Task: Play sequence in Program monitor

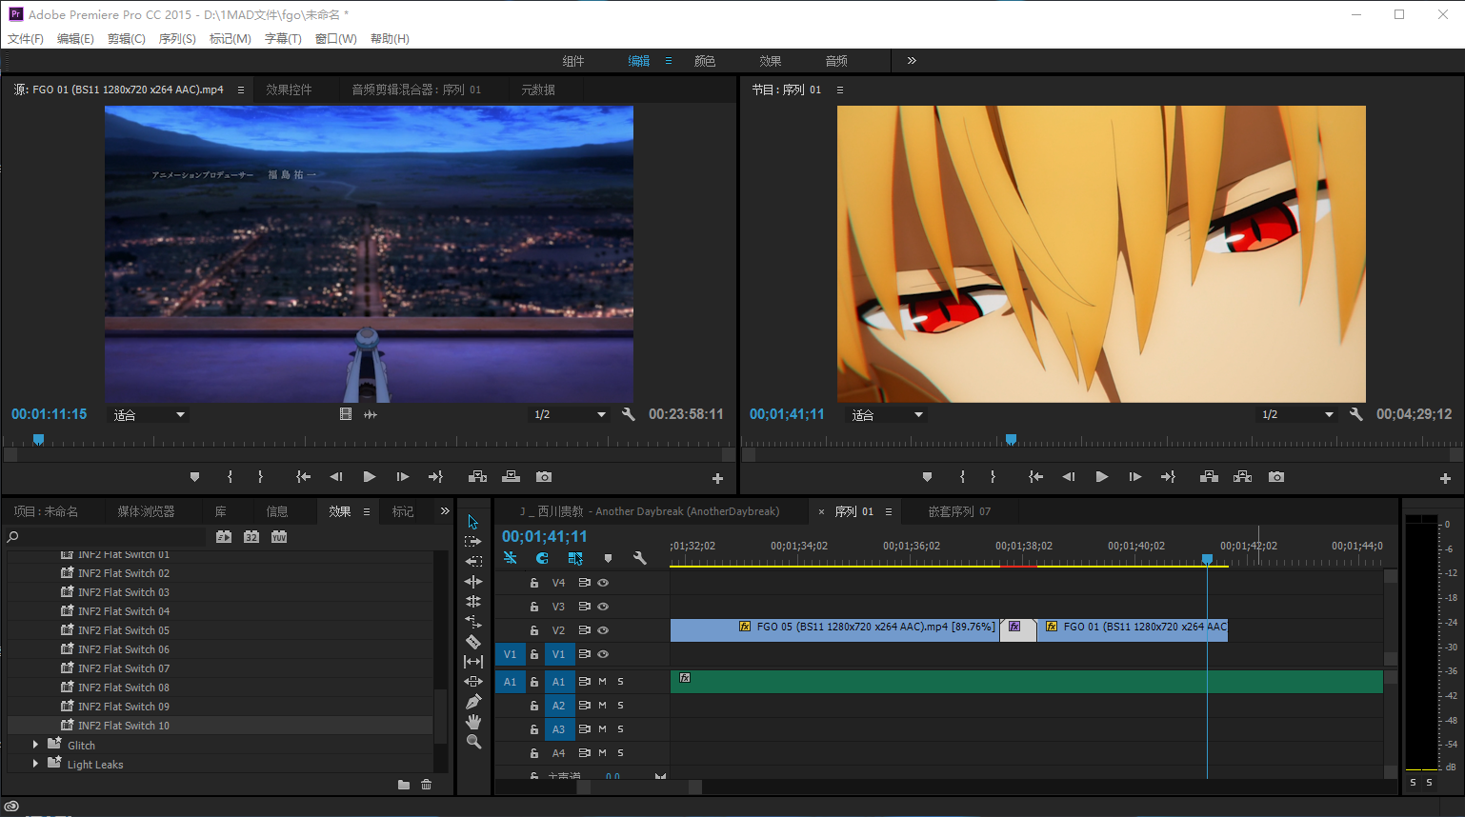Action: pos(1102,476)
